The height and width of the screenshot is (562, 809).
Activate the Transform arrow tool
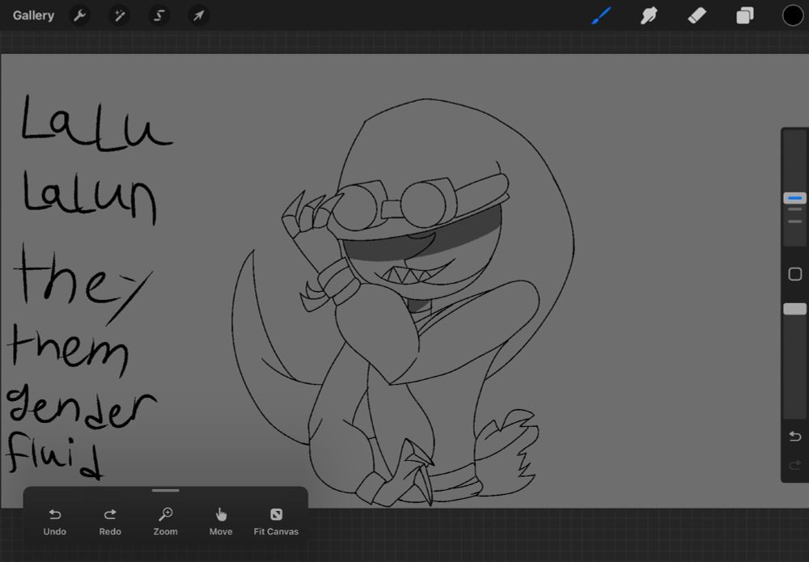tap(199, 16)
